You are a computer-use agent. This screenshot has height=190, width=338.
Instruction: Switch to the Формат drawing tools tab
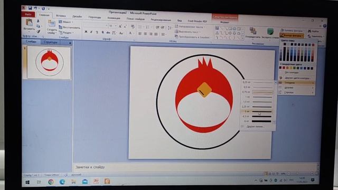(x=225, y=22)
